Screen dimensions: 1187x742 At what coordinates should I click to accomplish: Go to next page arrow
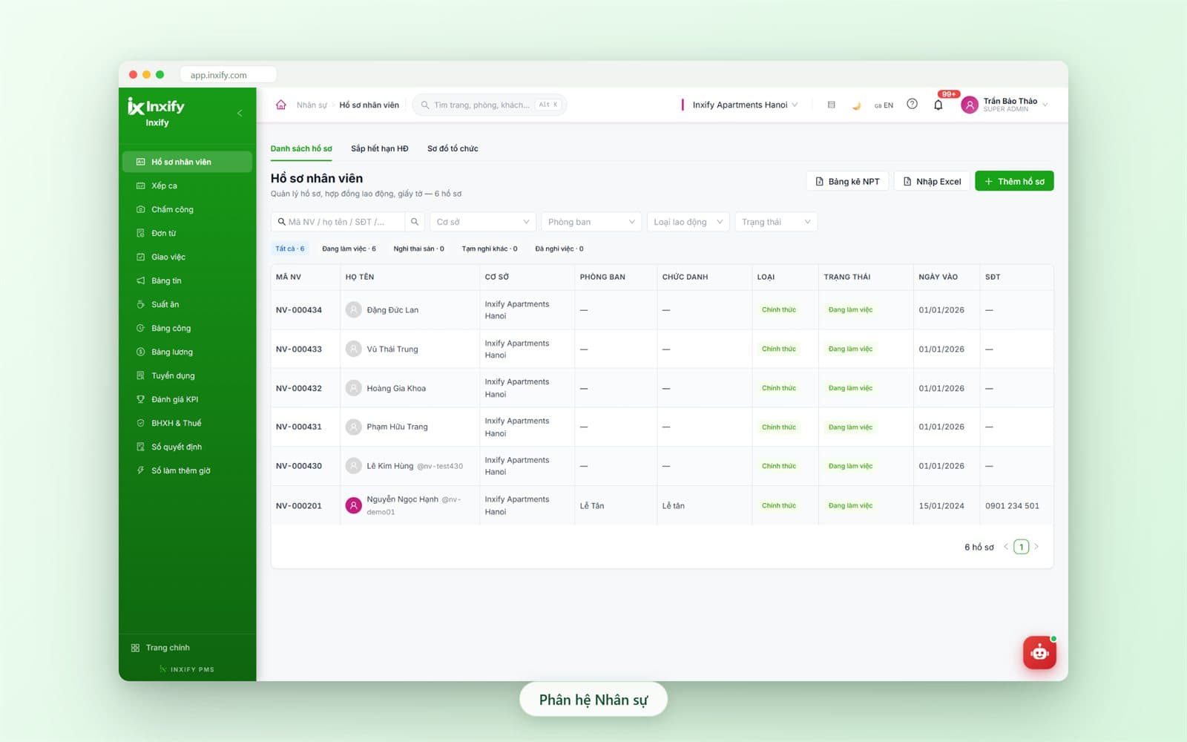coord(1036,547)
